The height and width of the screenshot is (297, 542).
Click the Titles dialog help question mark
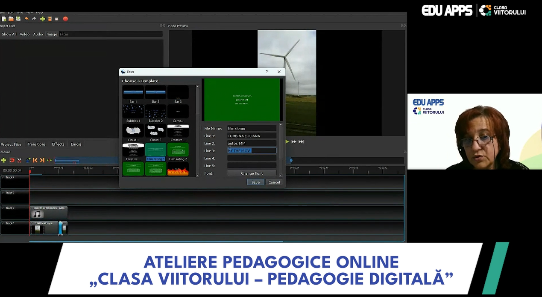267,72
